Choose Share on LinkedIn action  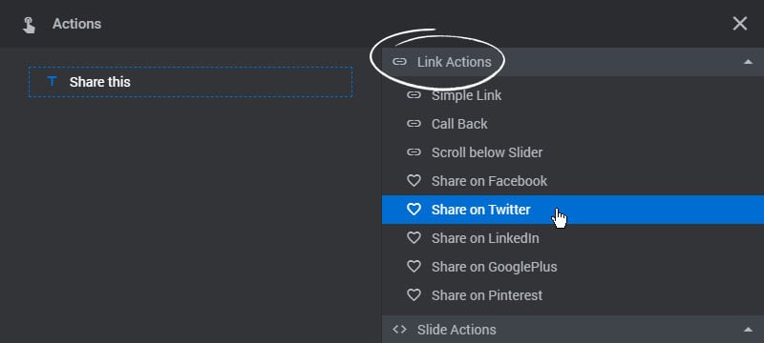click(x=573, y=238)
